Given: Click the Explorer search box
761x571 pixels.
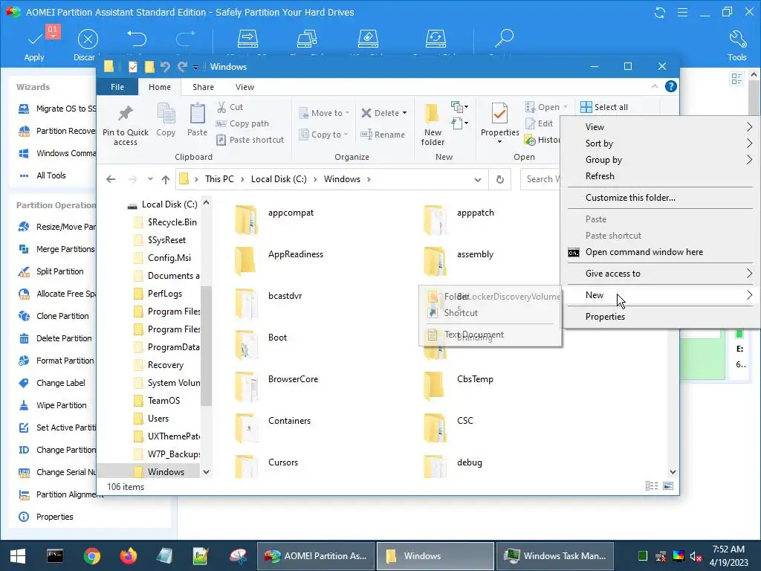Looking at the screenshot, I should 540,179.
